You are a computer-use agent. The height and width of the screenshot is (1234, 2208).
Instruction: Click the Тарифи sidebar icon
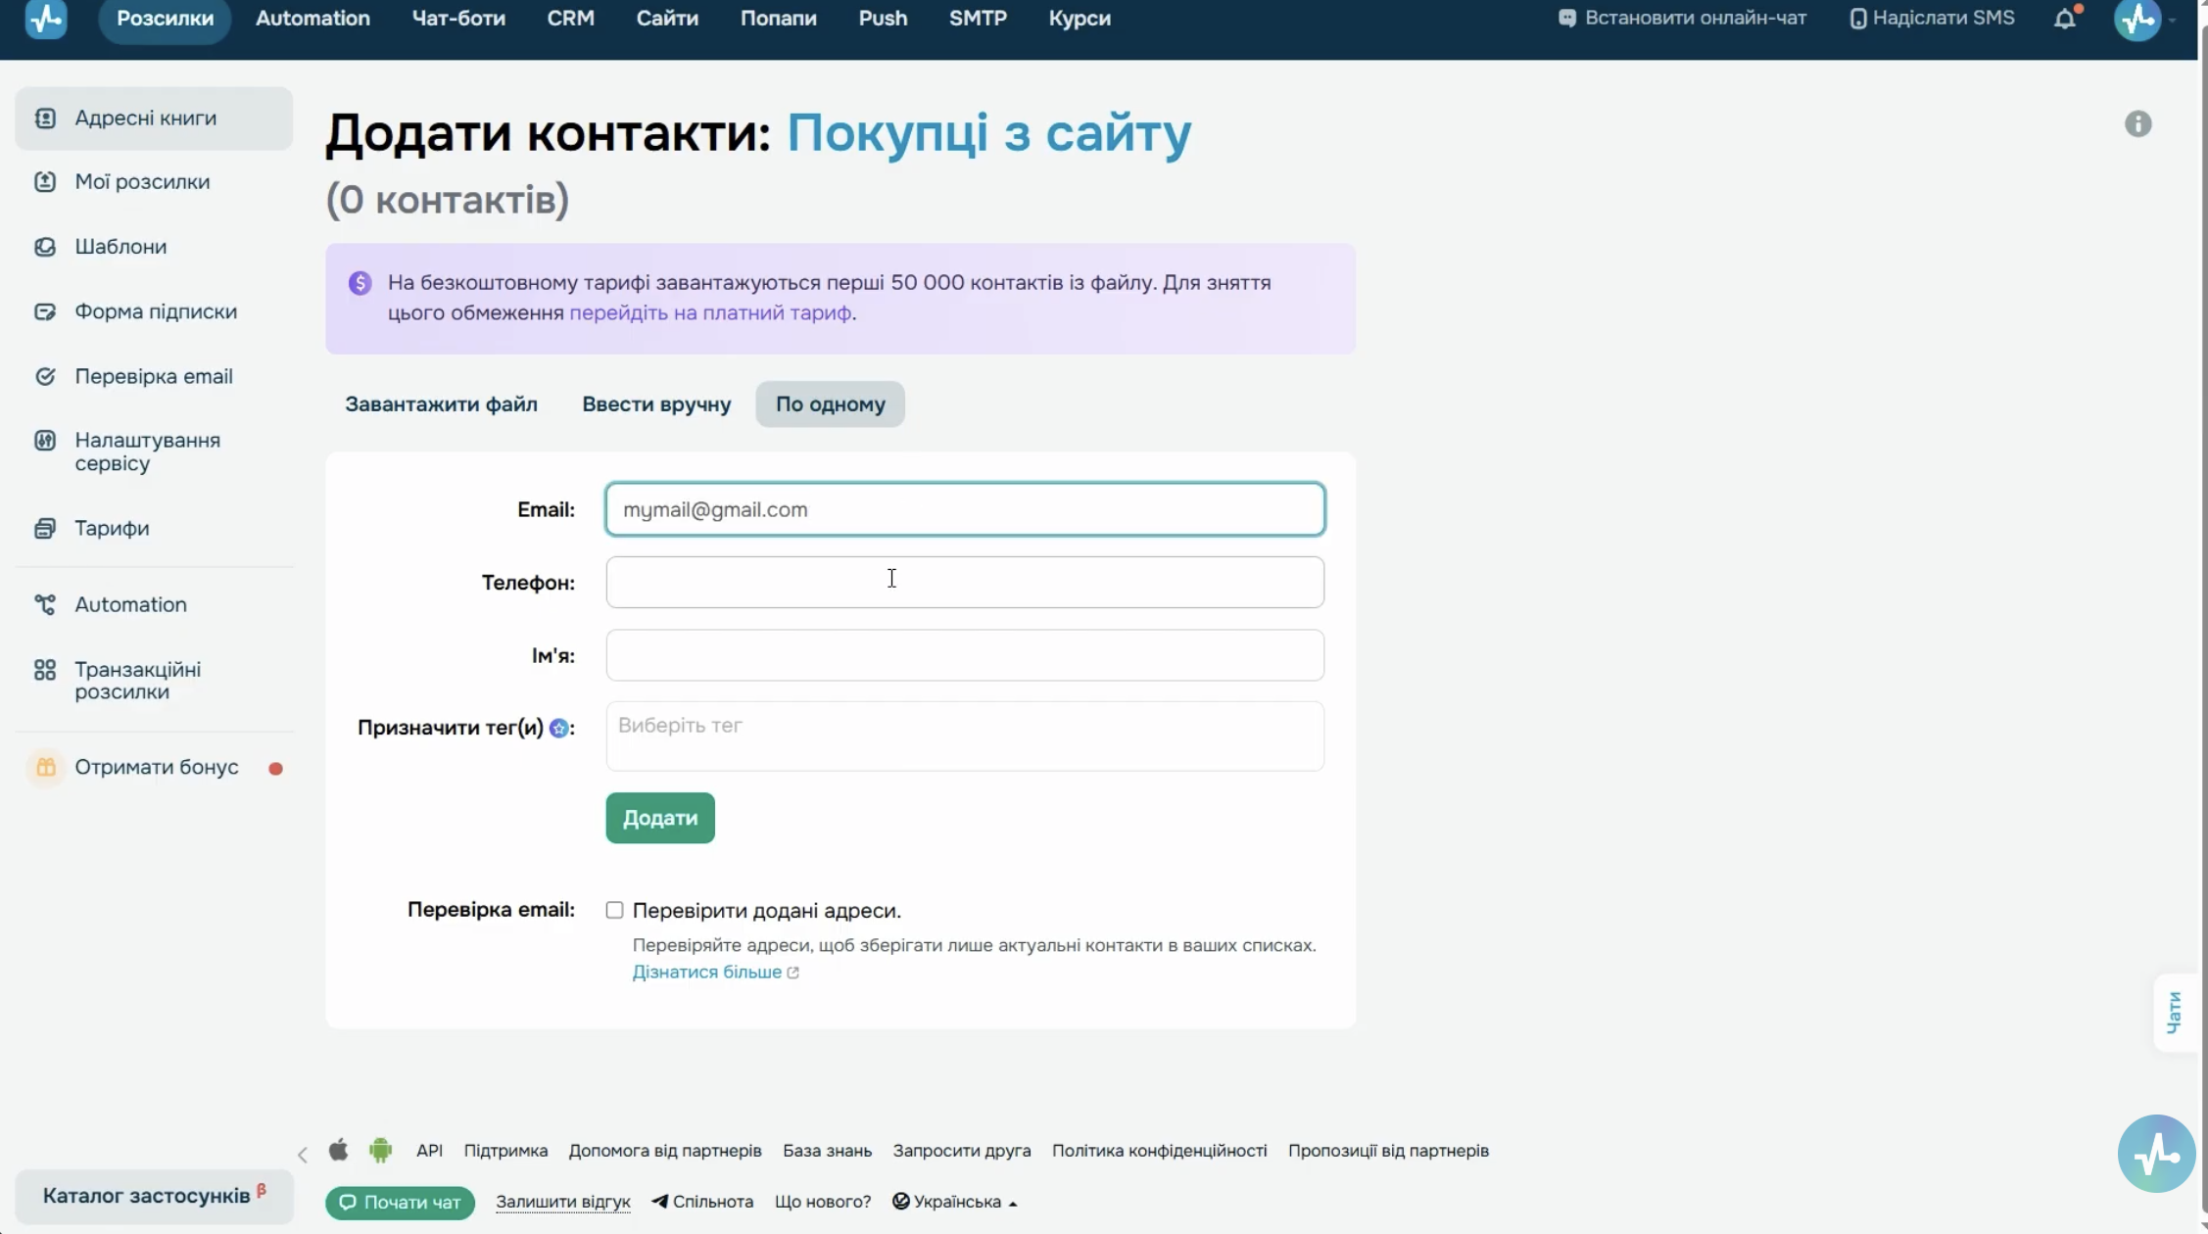tap(45, 529)
